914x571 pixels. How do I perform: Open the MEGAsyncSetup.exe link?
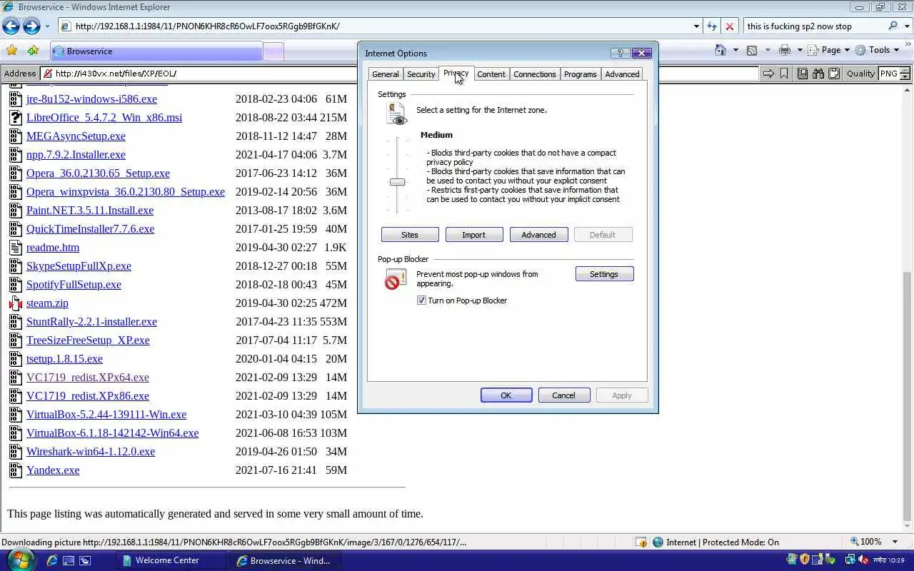(x=76, y=136)
